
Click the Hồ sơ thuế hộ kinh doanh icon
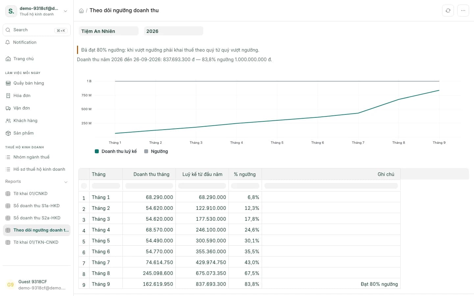point(8,169)
